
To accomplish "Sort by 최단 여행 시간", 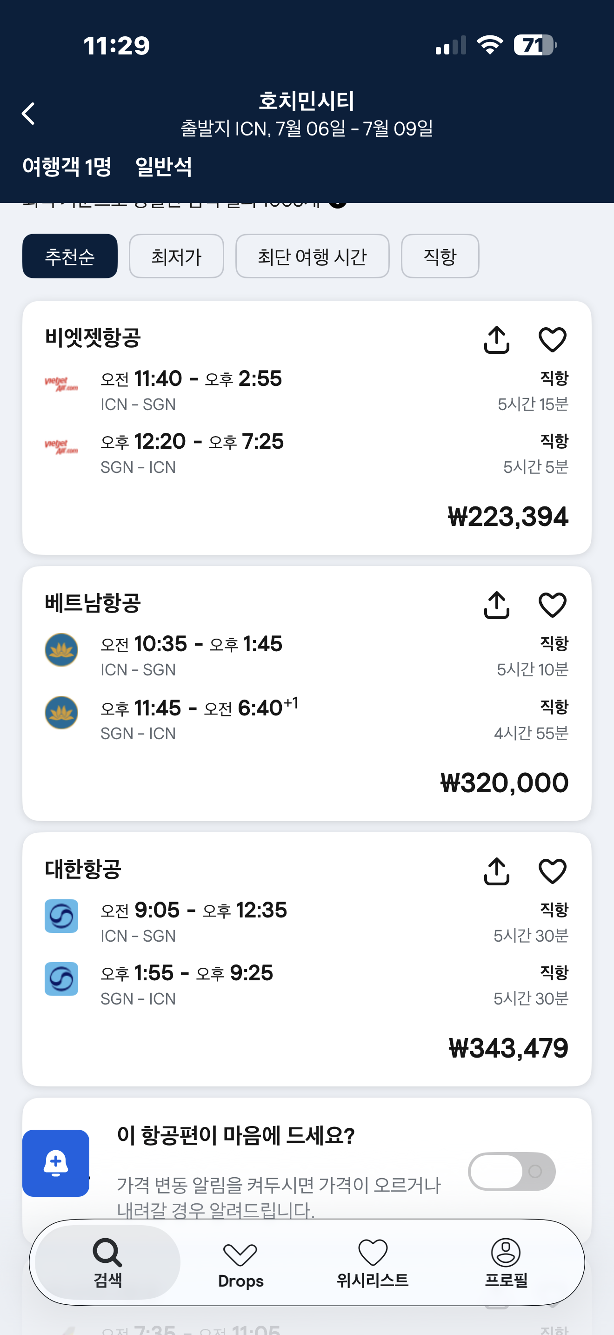I will coord(312,256).
